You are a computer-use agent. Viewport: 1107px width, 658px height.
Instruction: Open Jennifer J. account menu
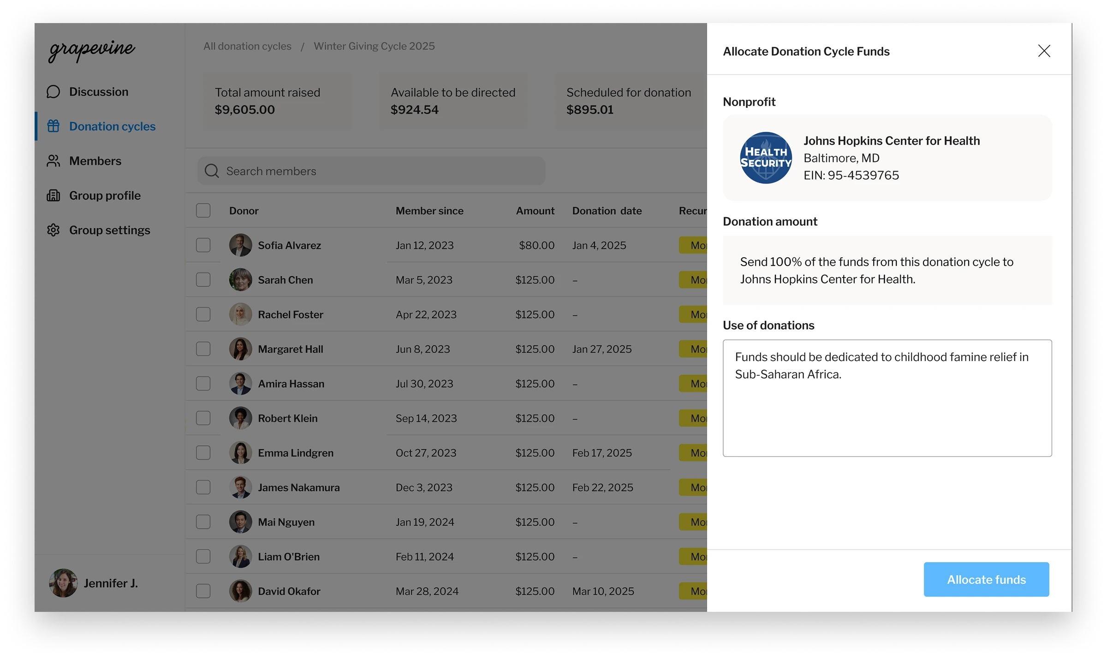[94, 583]
